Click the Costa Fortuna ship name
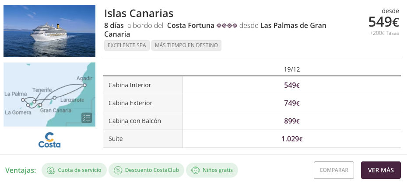The image size is (407, 185). pos(191,26)
